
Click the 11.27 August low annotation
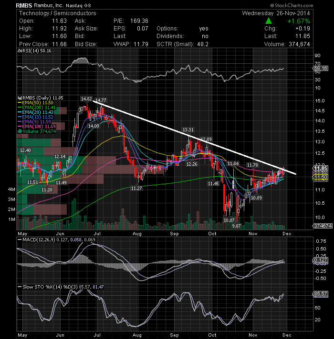click(x=136, y=189)
